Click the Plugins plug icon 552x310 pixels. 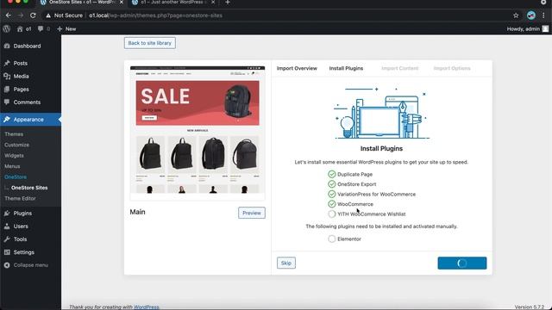point(7,214)
